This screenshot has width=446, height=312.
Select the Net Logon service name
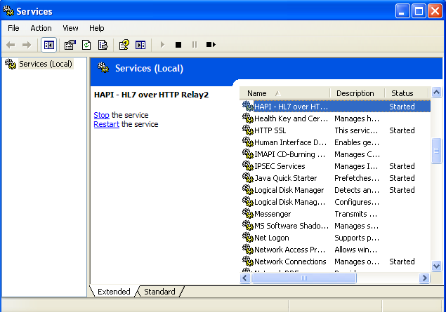[272, 238]
